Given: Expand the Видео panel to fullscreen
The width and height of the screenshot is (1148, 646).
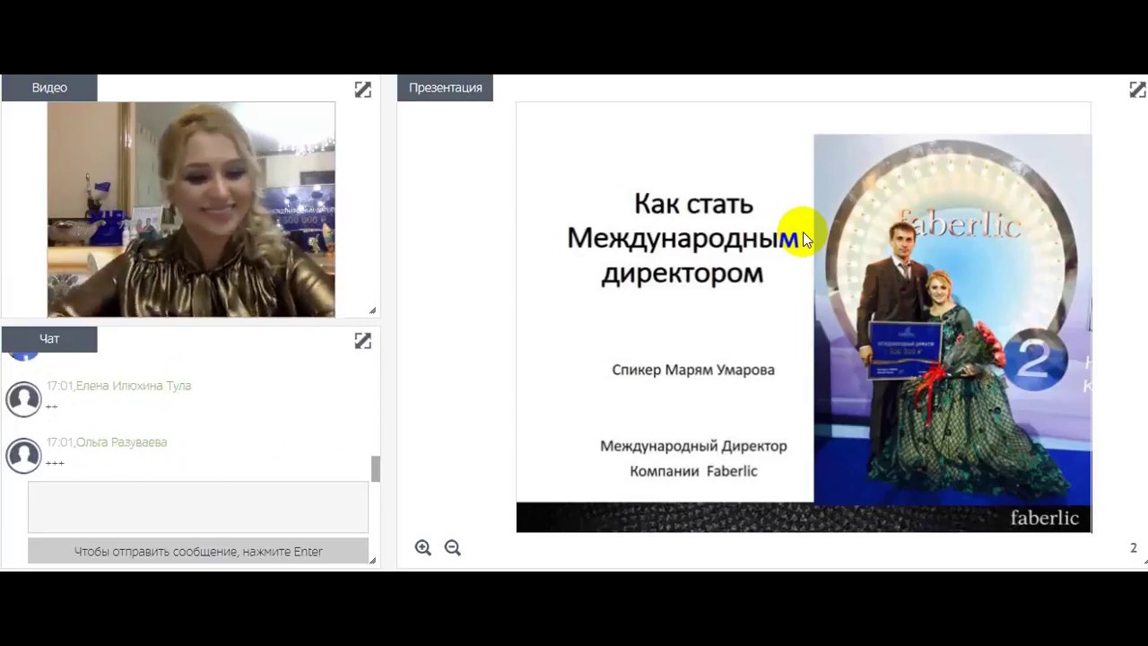Looking at the screenshot, I should point(362,89).
